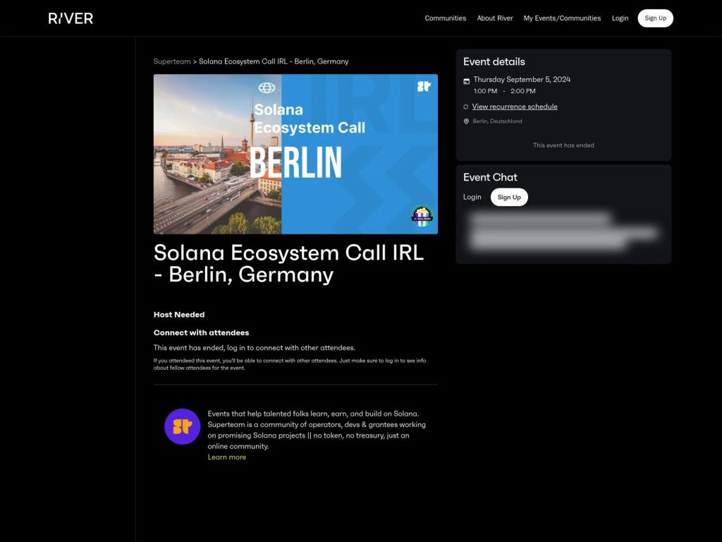Open the About River page
The image size is (722, 542).
[495, 18]
